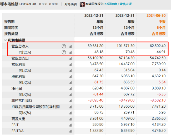
Task: Switch to the 财务摘要 tab
Action: pos(71,4)
